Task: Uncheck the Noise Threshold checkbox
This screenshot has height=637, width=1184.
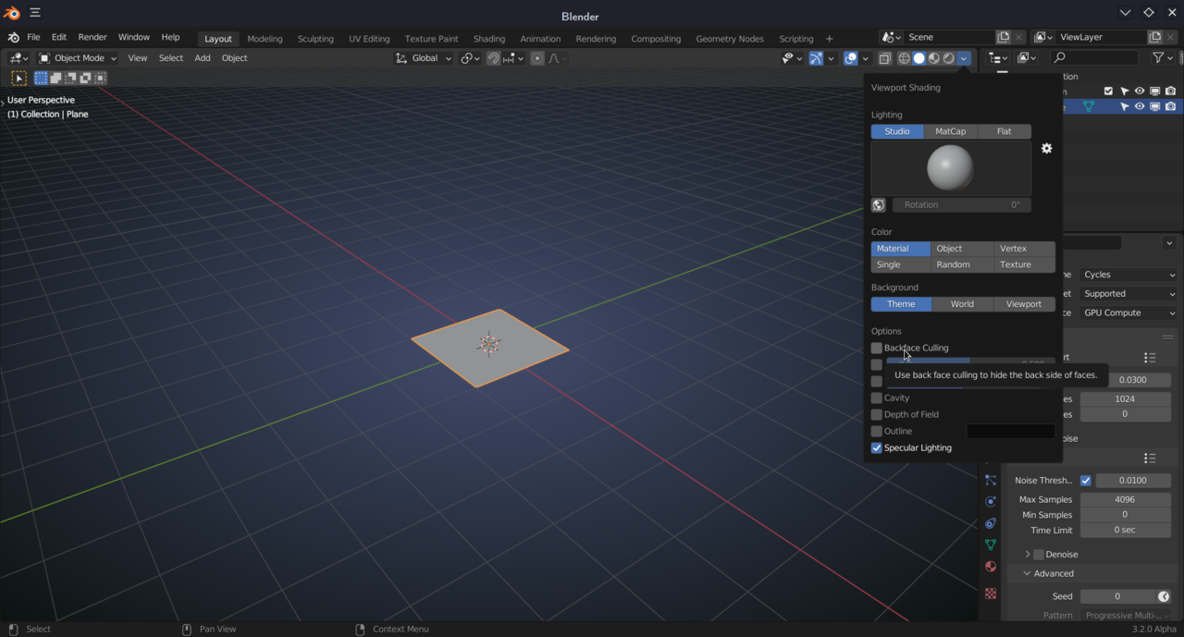Action: 1086,481
